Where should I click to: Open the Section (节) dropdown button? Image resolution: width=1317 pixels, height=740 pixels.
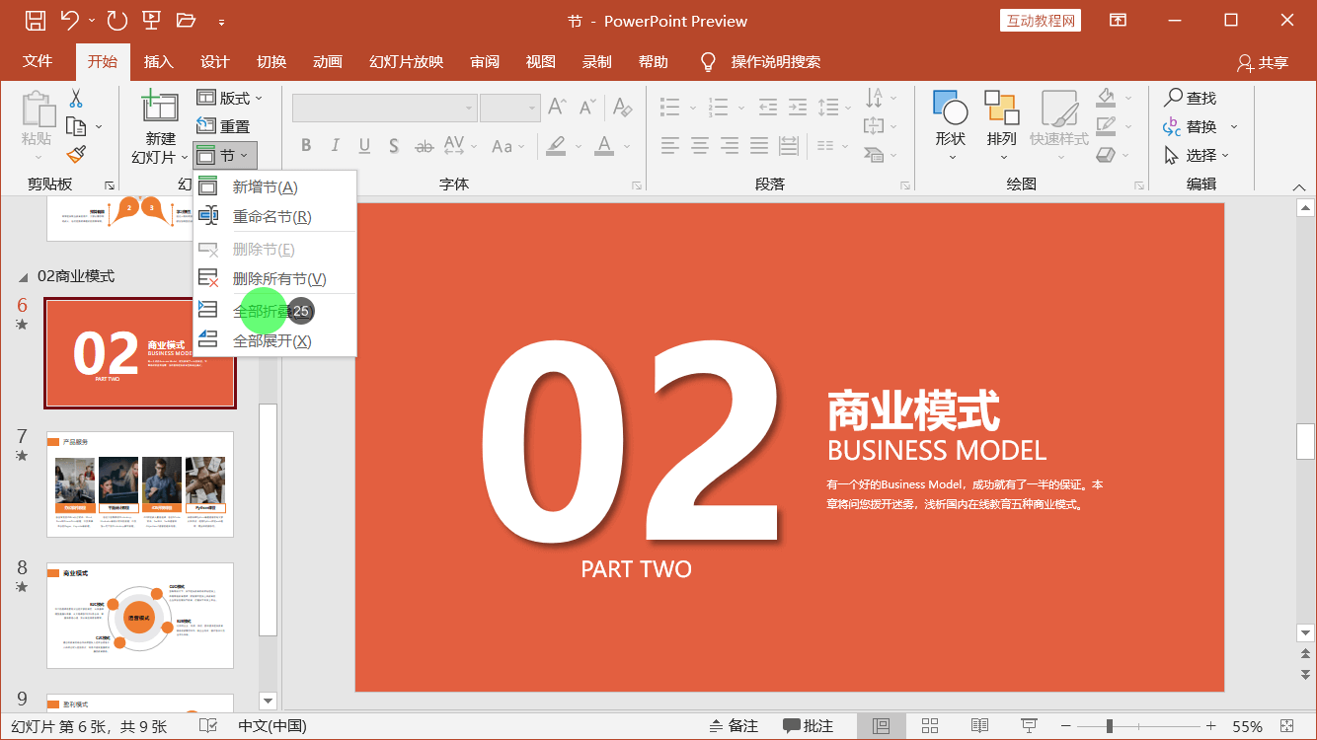click(225, 155)
